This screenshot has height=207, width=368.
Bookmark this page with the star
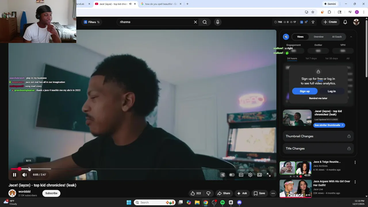pos(313,12)
